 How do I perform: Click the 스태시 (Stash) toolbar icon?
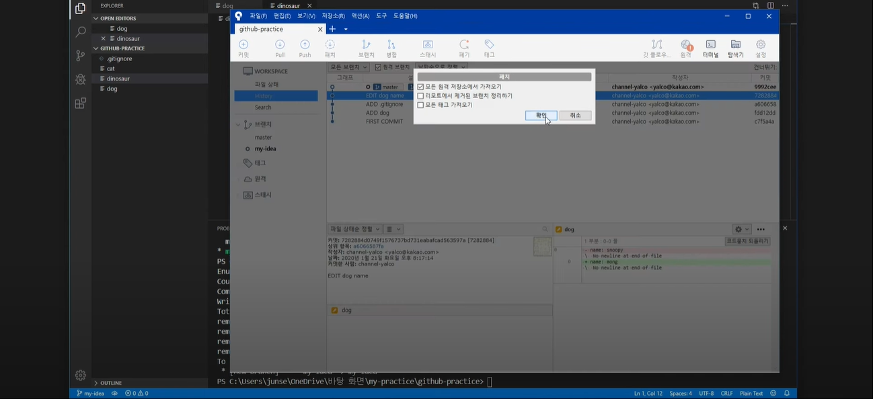428,48
